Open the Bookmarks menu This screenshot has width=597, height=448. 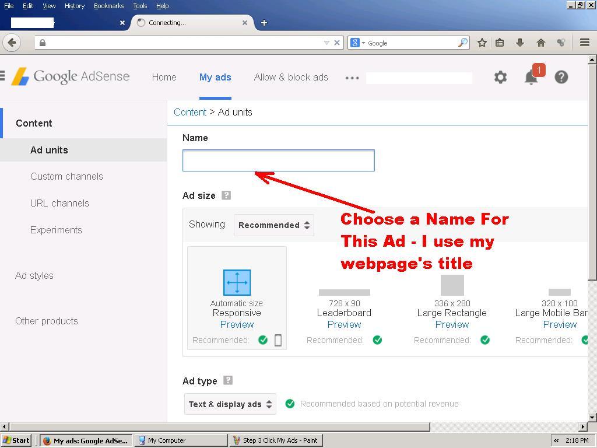tap(109, 6)
